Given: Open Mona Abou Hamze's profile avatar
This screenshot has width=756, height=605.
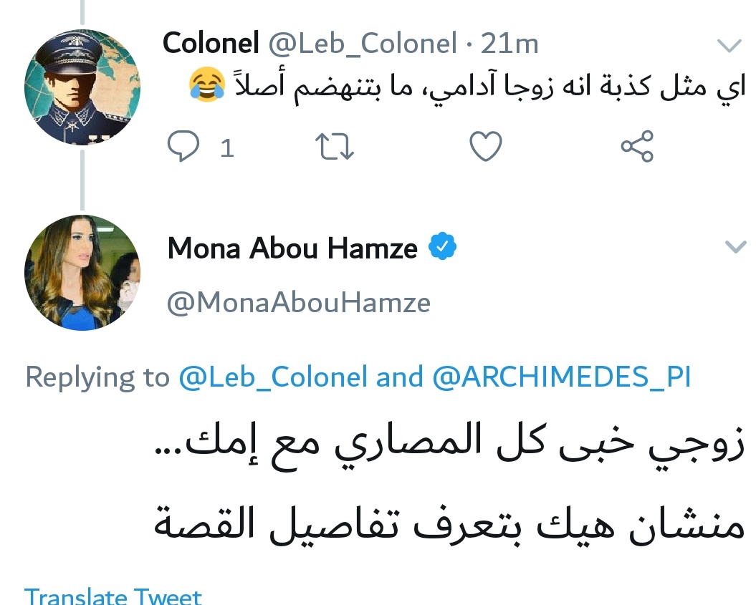Looking at the screenshot, I should click(82, 274).
